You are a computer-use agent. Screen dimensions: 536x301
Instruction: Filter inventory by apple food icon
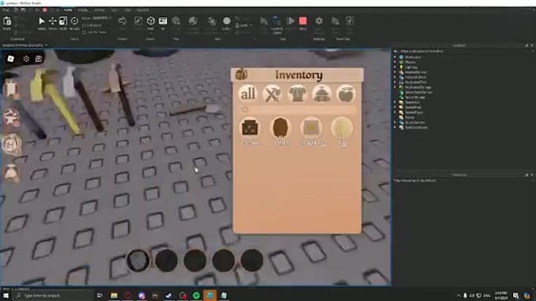[x=345, y=94]
